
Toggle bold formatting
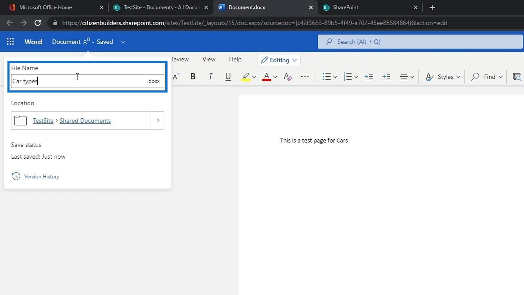coord(193,77)
